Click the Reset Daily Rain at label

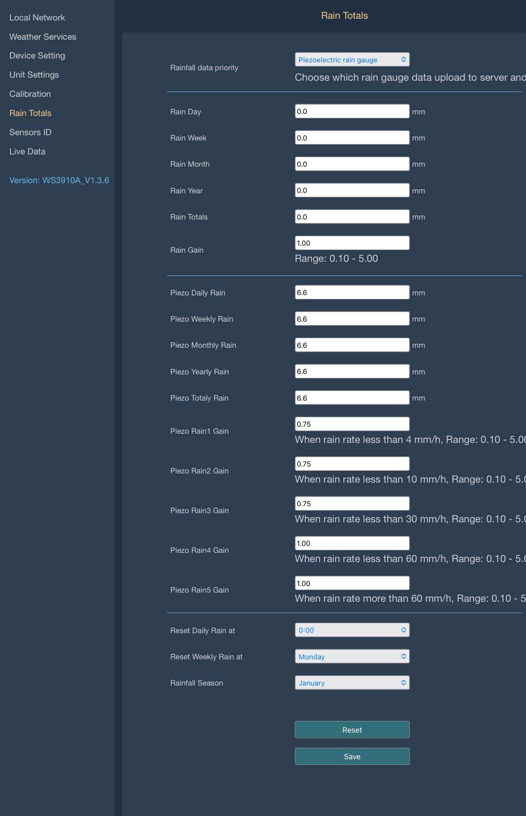[202, 631]
